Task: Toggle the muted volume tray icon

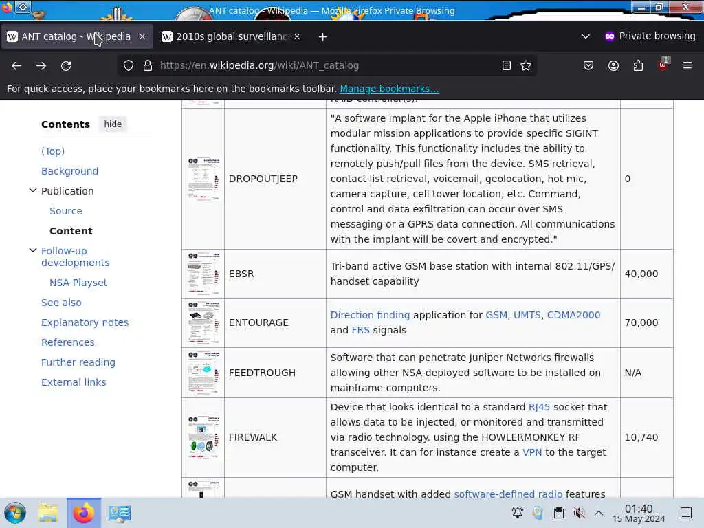Action: [579, 513]
